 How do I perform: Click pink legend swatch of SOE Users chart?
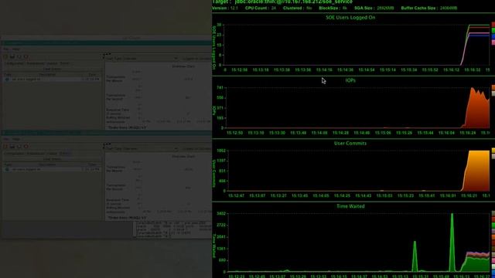click(493, 42)
